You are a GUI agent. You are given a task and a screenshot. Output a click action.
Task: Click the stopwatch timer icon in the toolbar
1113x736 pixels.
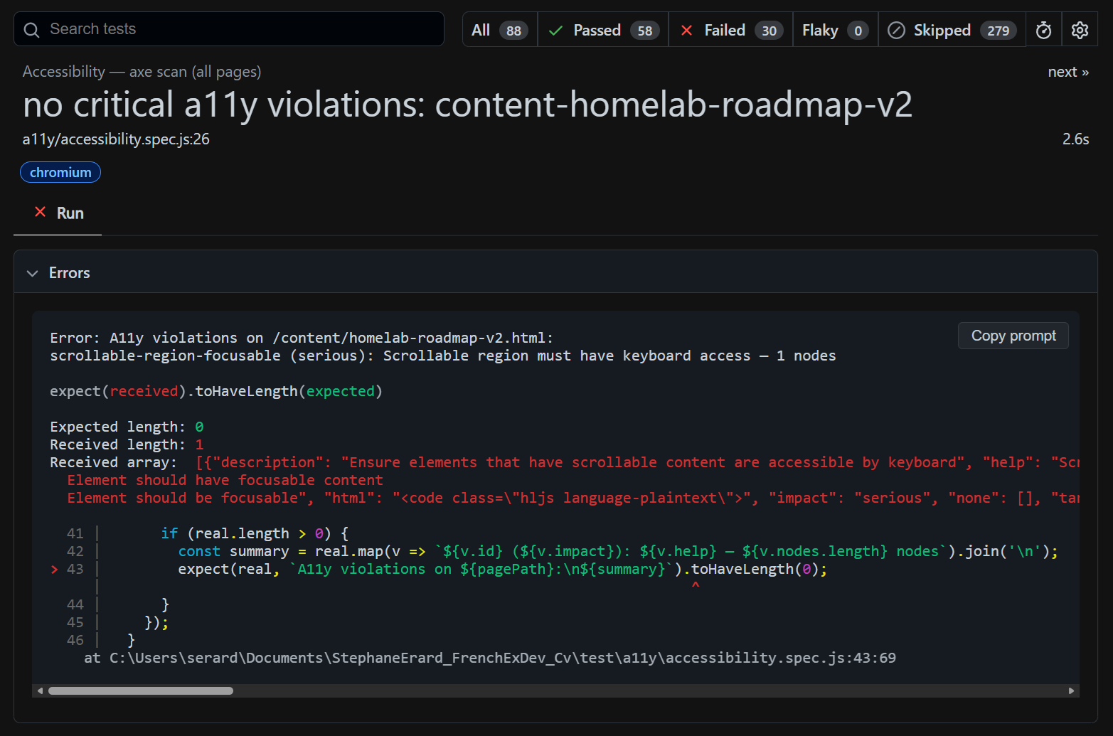pos(1043,29)
